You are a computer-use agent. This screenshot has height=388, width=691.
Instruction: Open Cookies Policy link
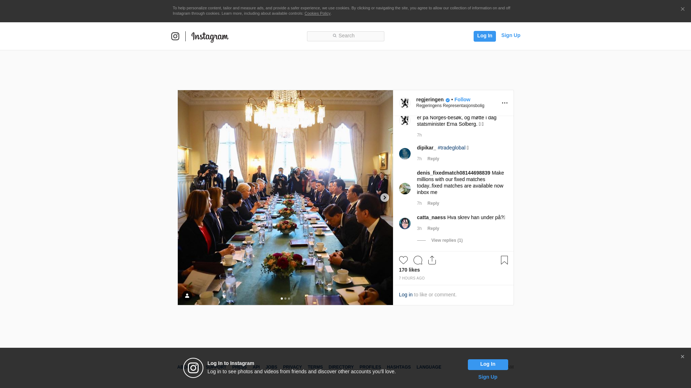coord(317,13)
